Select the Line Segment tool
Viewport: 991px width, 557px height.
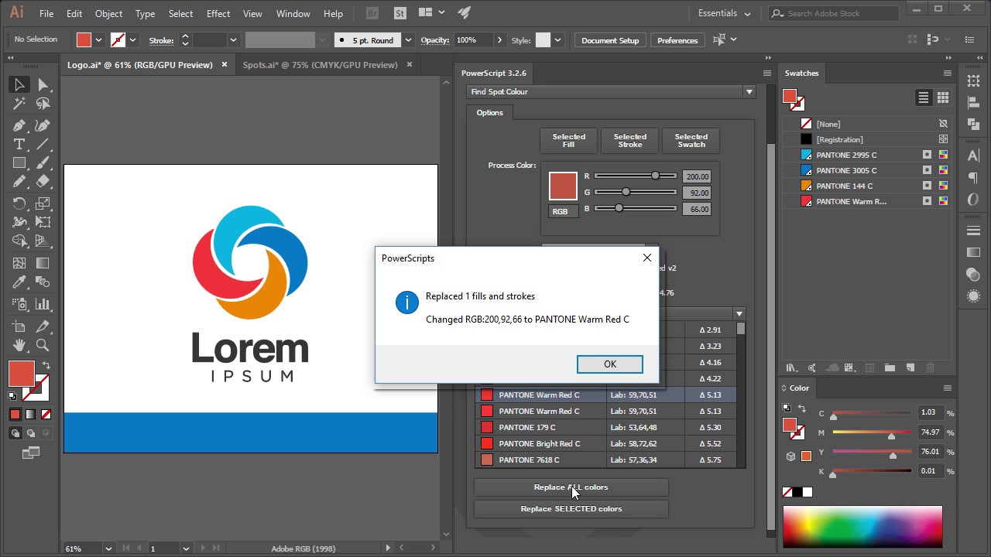43,145
